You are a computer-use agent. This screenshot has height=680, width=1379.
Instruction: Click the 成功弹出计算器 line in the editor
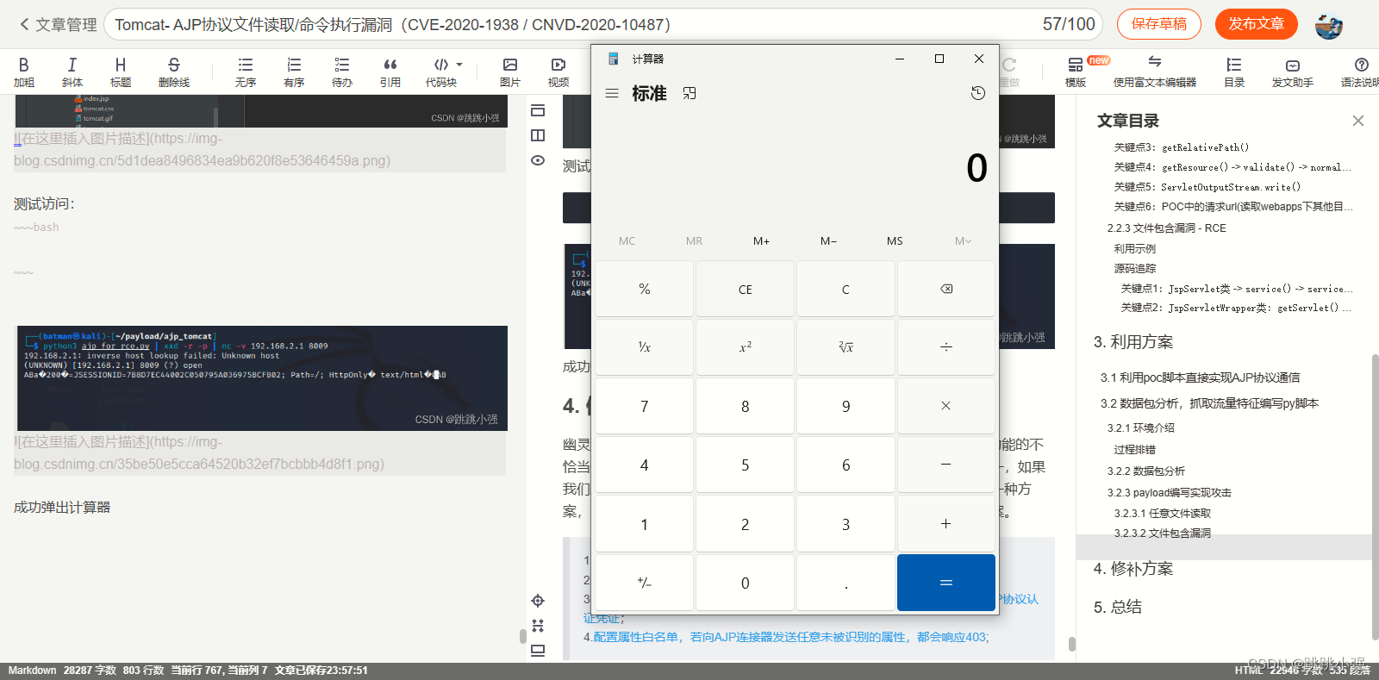[x=62, y=508]
